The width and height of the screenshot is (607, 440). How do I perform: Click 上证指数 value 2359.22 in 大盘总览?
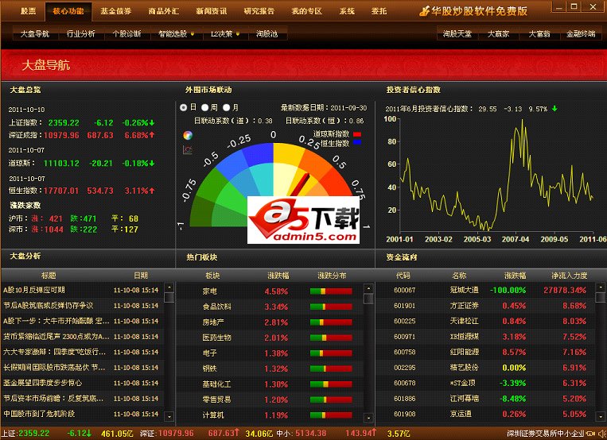(x=64, y=123)
